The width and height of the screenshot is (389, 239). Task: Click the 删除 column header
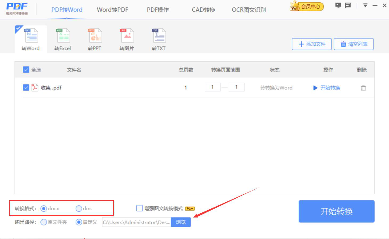click(362, 70)
